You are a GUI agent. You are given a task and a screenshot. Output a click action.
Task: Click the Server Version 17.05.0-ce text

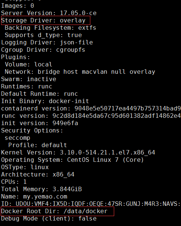pyautogui.click(x=49, y=13)
